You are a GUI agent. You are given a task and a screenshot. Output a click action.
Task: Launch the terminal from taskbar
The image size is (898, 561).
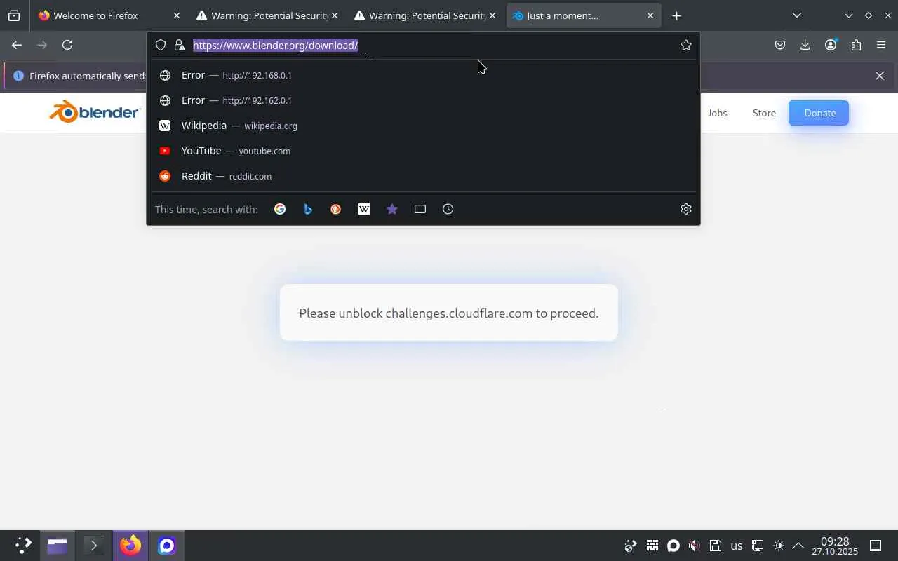93,546
